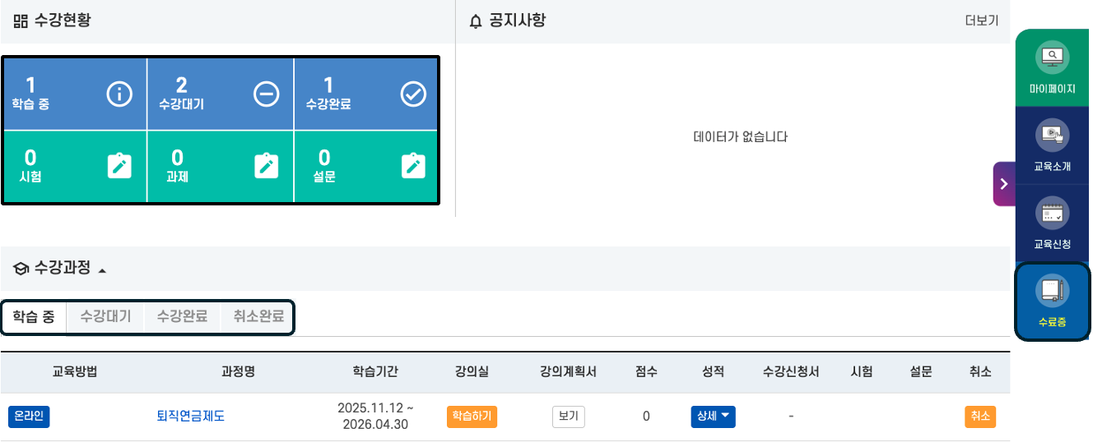The height and width of the screenshot is (442, 1093).
Task: Open 마이페이지 in the side menu
Action: pos(1053,68)
